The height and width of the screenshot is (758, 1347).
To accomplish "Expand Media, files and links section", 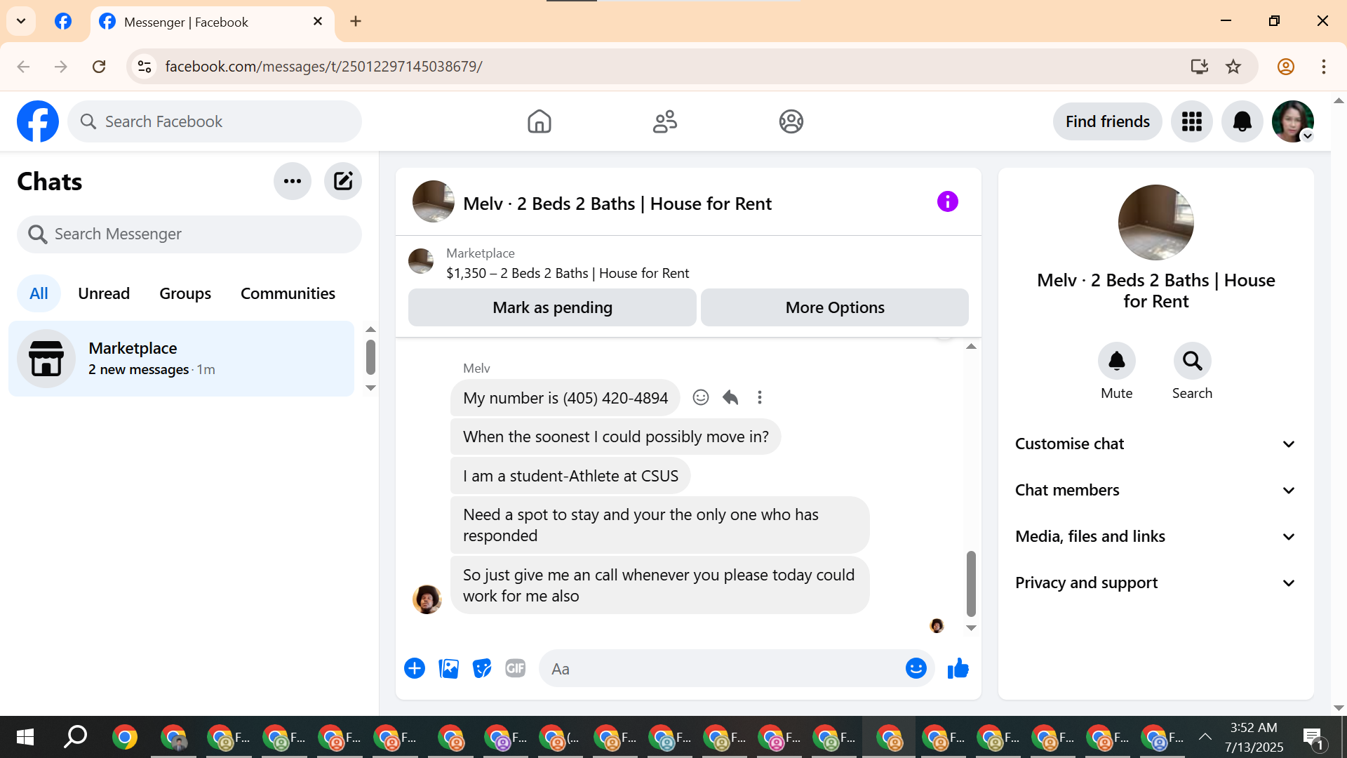I will pos(1155,536).
